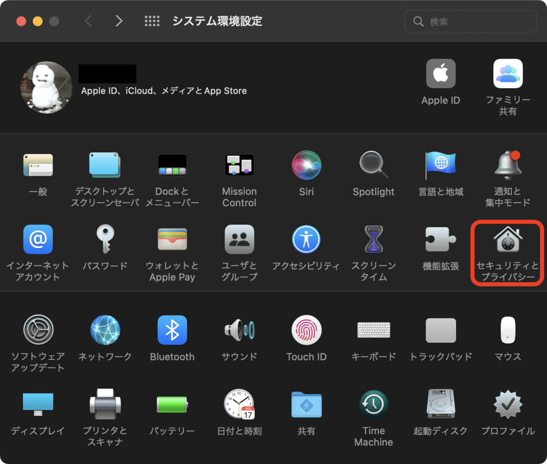Go forward with the right chevron

click(x=119, y=21)
